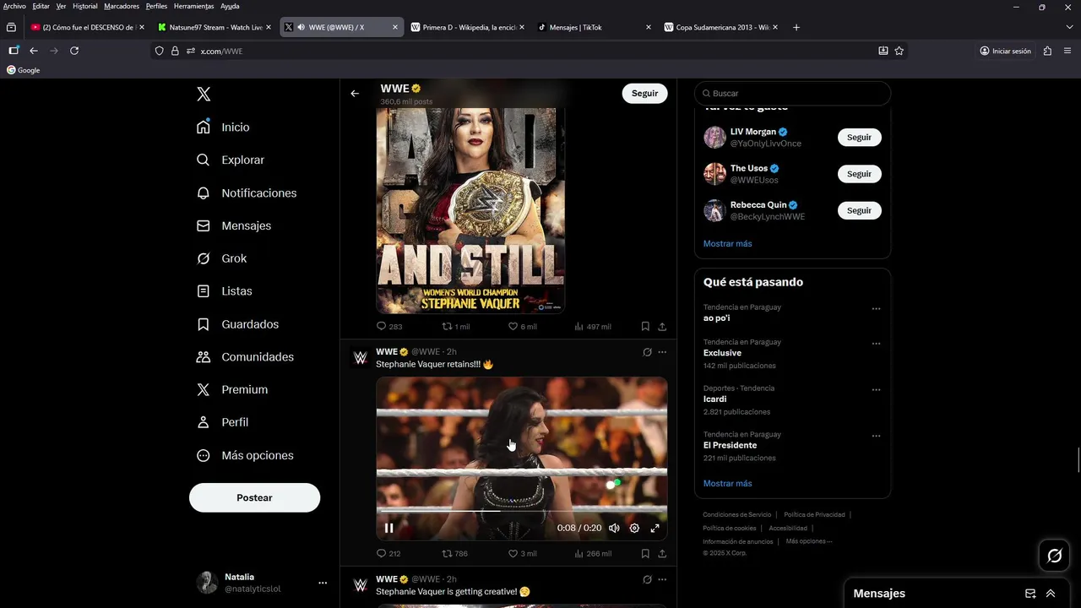The height and width of the screenshot is (608, 1081).
Task: Follow WWE with Seguir button
Action: coord(644,93)
